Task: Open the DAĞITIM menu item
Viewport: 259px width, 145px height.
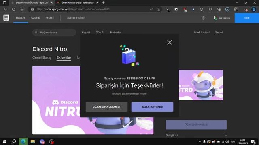Action: (x=35, y=18)
